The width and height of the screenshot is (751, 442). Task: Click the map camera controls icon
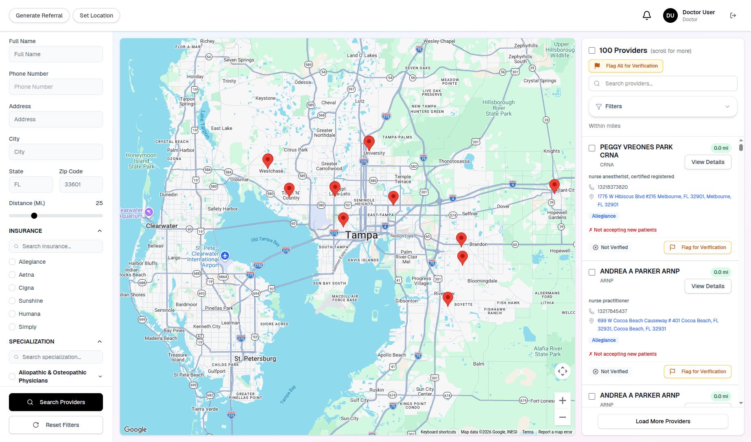[563, 371]
